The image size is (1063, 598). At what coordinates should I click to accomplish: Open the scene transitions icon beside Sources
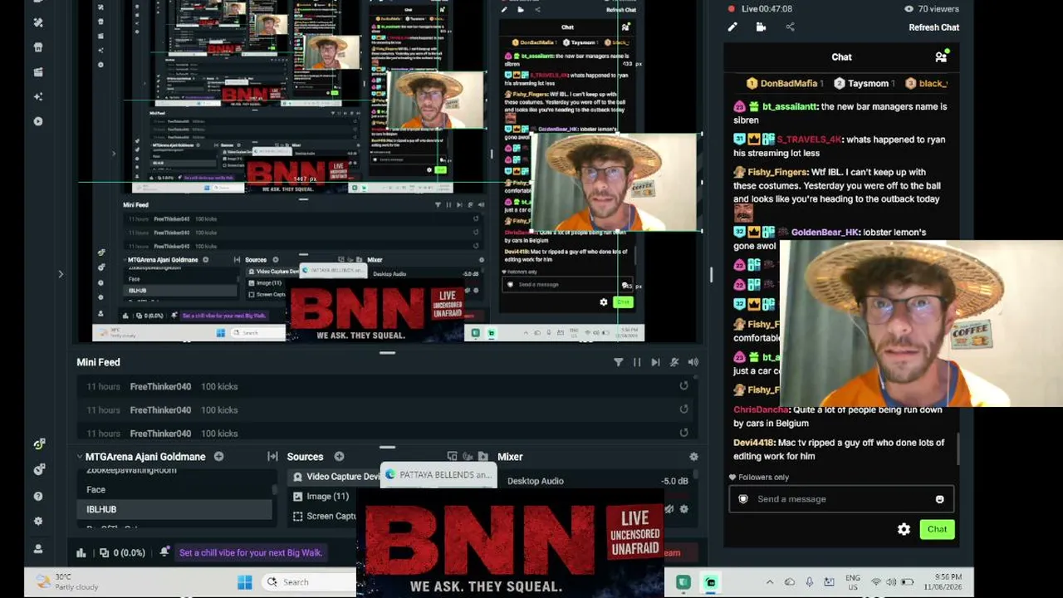click(272, 456)
